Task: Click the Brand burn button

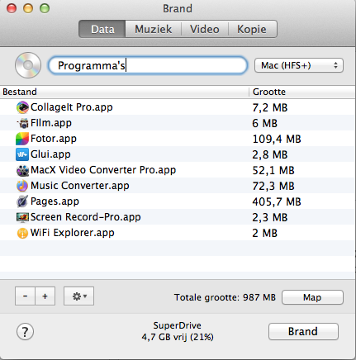Action: (x=303, y=331)
